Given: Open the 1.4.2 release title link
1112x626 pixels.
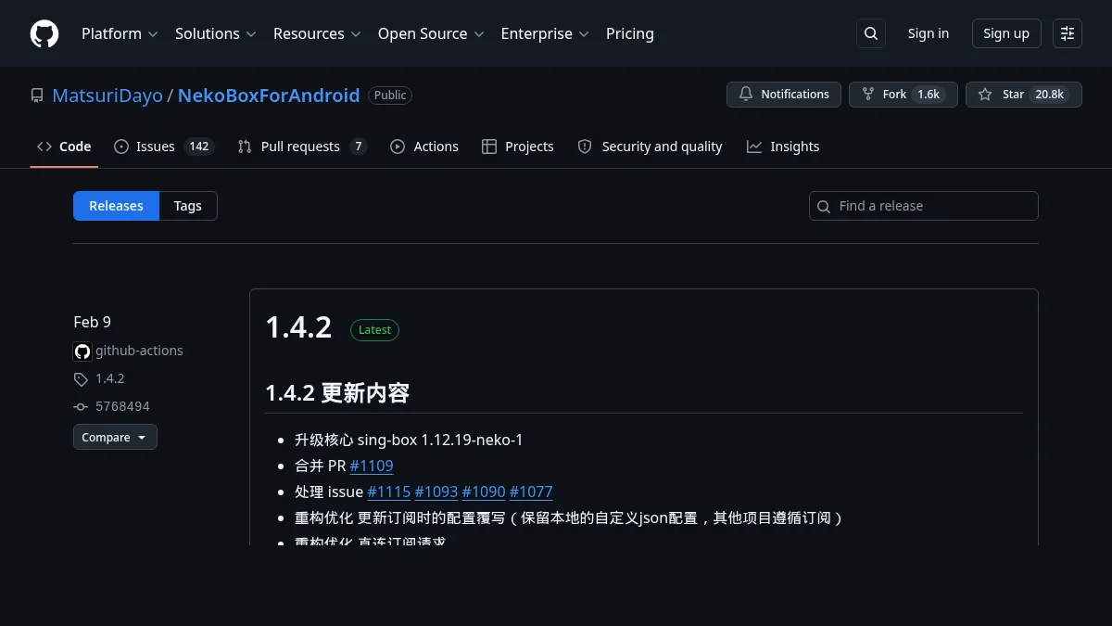Looking at the screenshot, I should tap(298, 327).
